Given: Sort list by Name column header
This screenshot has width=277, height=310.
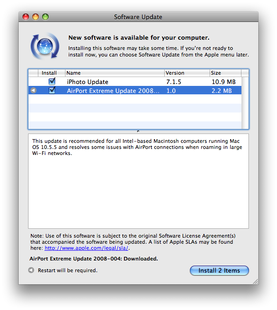Looking at the screenshot, I should (115, 73).
